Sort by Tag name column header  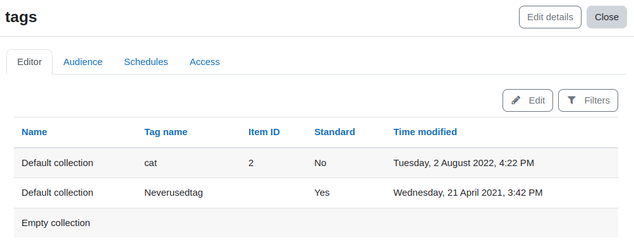tap(166, 132)
